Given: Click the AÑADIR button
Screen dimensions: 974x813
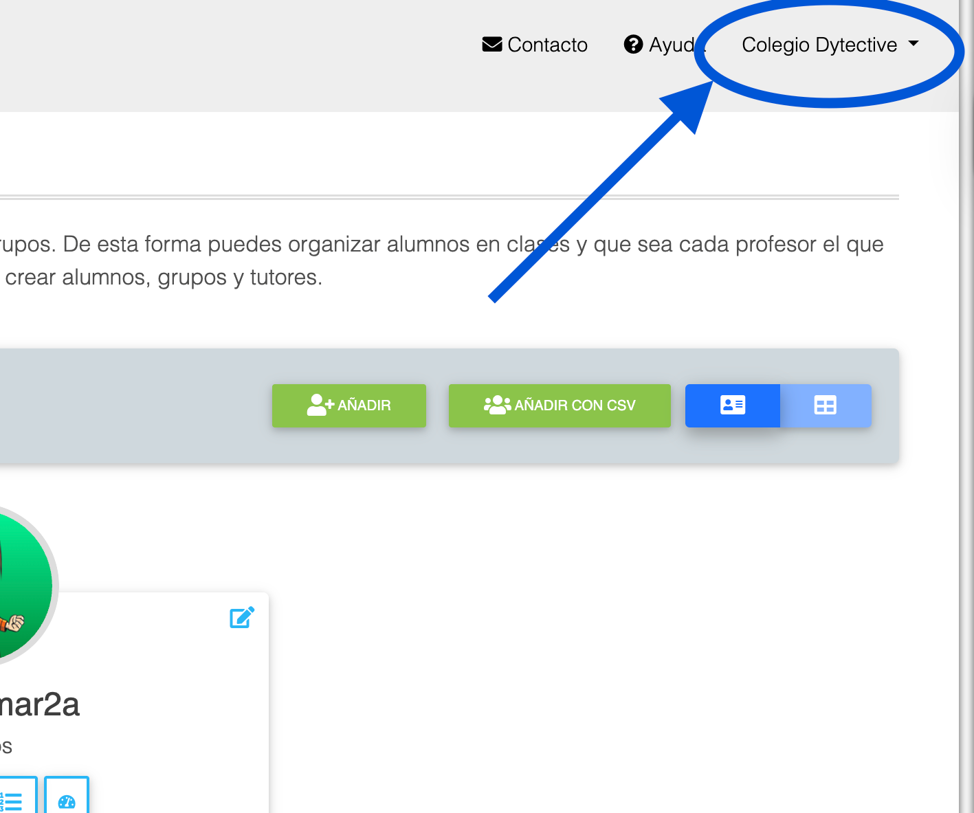Looking at the screenshot, I should click(x=349, y=405).
